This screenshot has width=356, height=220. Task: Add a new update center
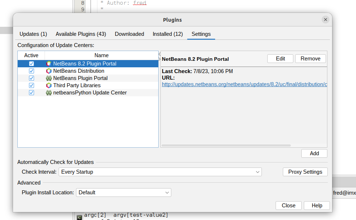[x=314, y=153]
